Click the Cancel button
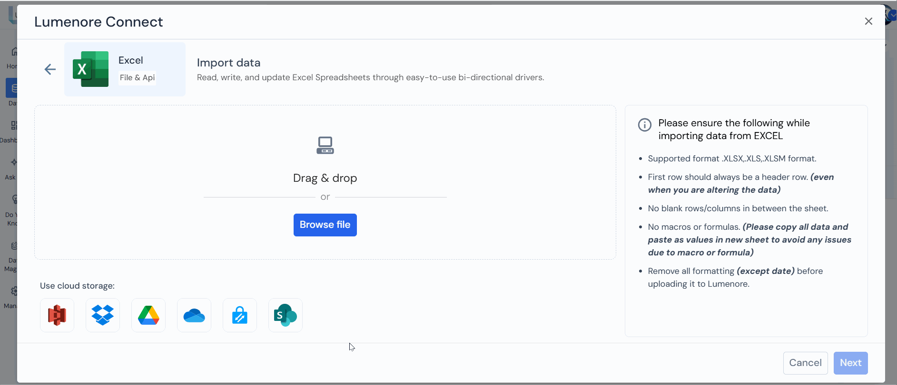Viewport: 897px width, 385px height. pos(805,363)
